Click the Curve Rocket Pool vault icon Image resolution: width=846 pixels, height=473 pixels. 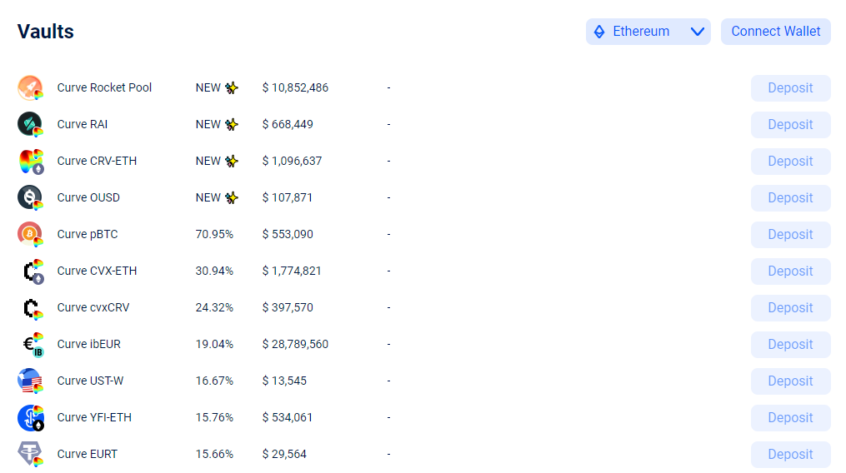[30, 88]
